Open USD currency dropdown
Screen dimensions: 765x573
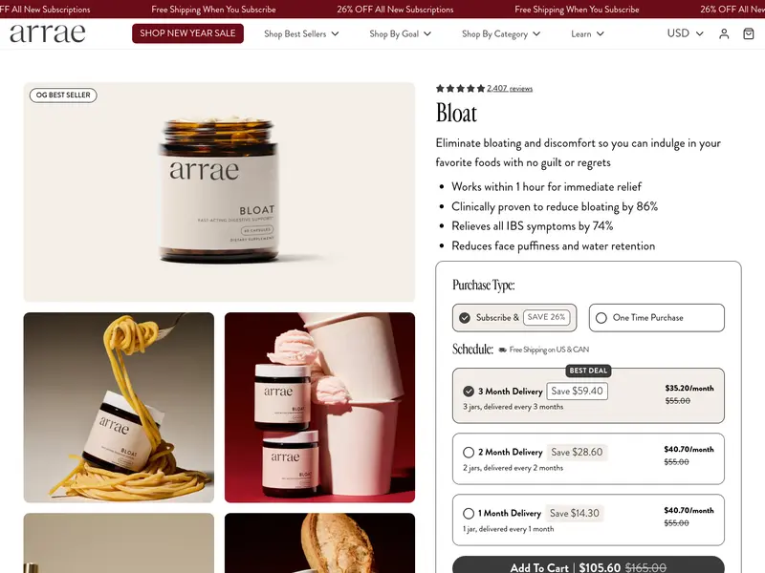(685, 33)
